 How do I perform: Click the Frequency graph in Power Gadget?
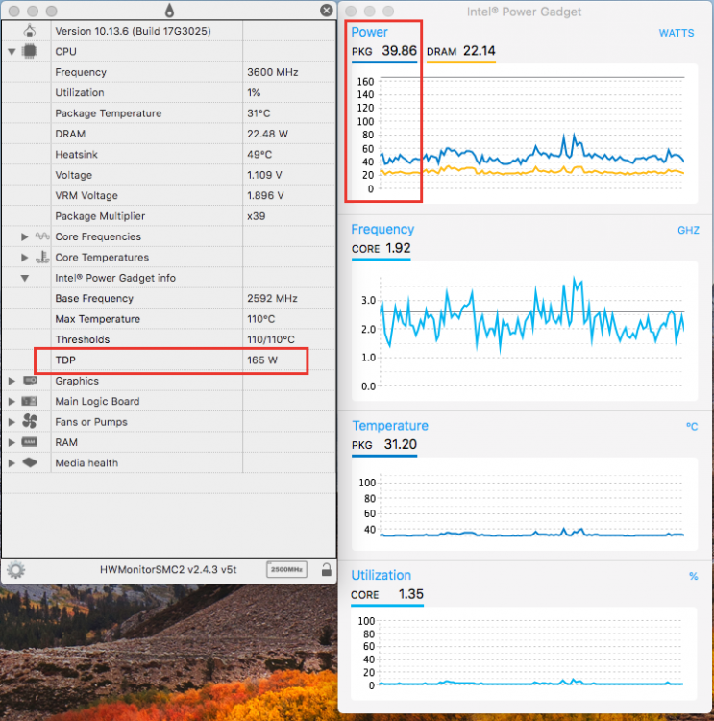pyautogui.click(x=525, y=331)
